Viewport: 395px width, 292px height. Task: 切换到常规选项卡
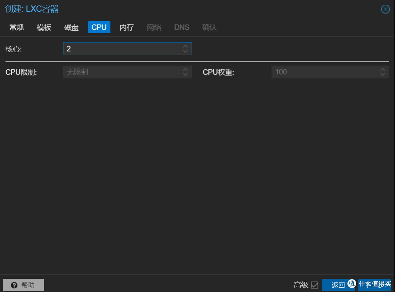[x=16, y=27]
